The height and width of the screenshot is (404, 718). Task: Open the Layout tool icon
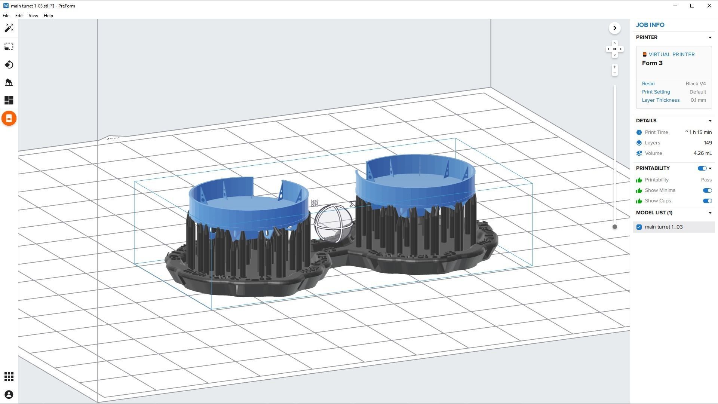pos(9,100)
